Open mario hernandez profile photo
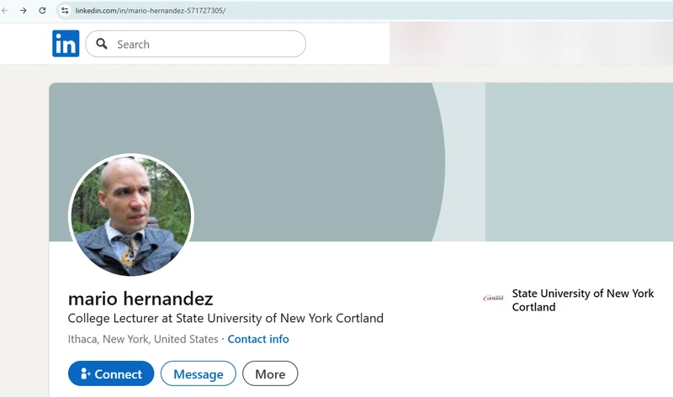This screenshot has width=673, height=397. (131, 215)
